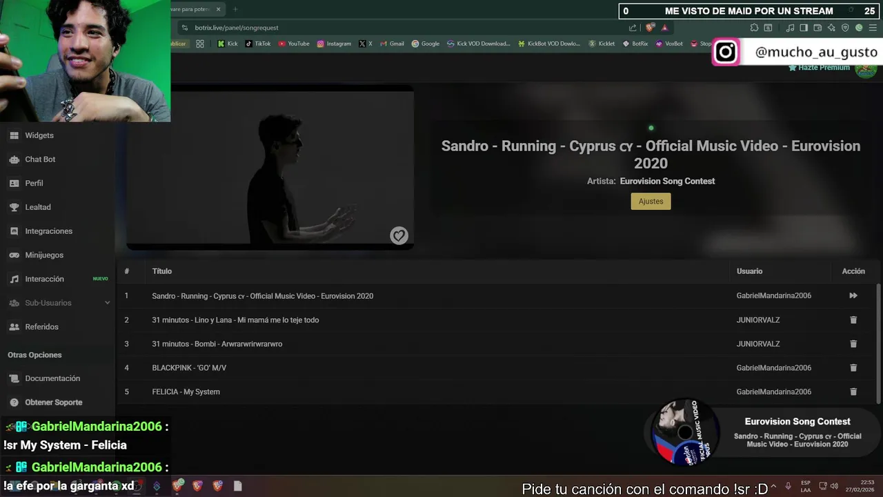Open the Obtener Soporte link
The width and height of the screenshot is (883, 497).
tap(53, 402)
